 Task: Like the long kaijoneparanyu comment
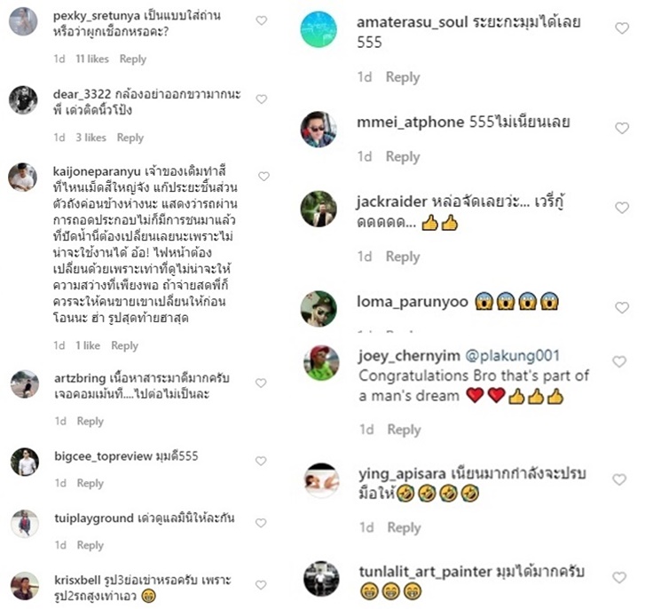click(x=264, y=177)
